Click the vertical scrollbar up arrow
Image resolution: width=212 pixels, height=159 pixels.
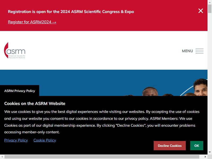[210, 2]
